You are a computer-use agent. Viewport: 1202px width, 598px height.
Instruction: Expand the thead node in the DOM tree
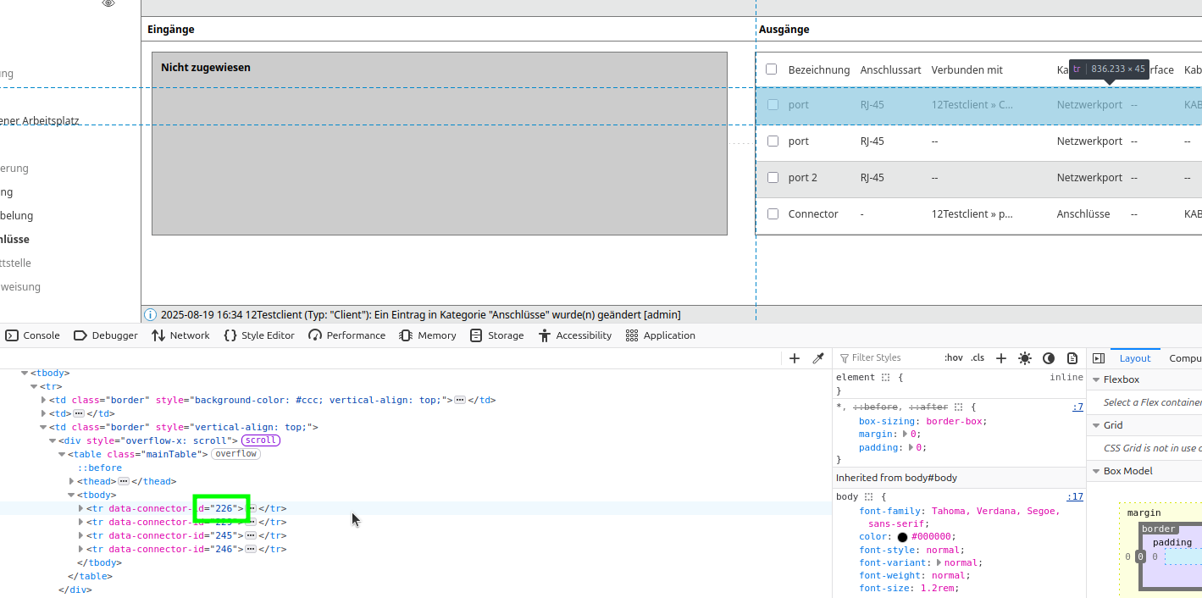pos(71,481)
